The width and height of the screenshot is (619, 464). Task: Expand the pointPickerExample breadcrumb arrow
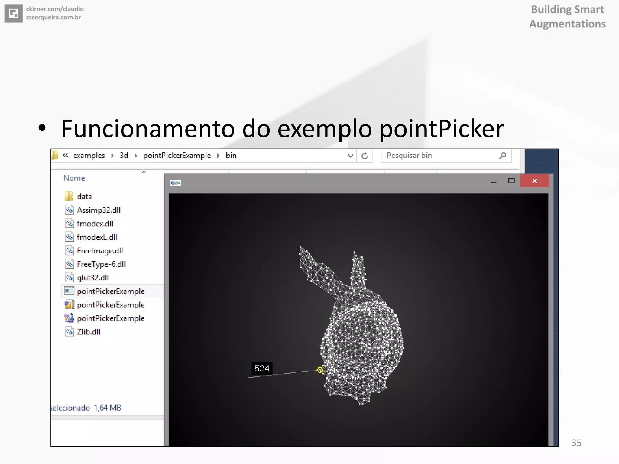click(x=218, y=156)
